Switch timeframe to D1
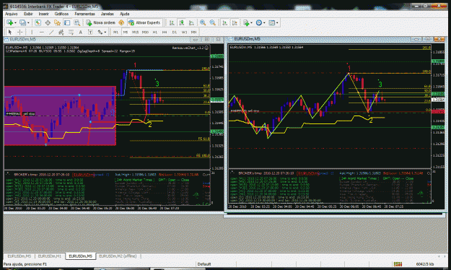This screenshot has height=270, width=451. point(175,32)
